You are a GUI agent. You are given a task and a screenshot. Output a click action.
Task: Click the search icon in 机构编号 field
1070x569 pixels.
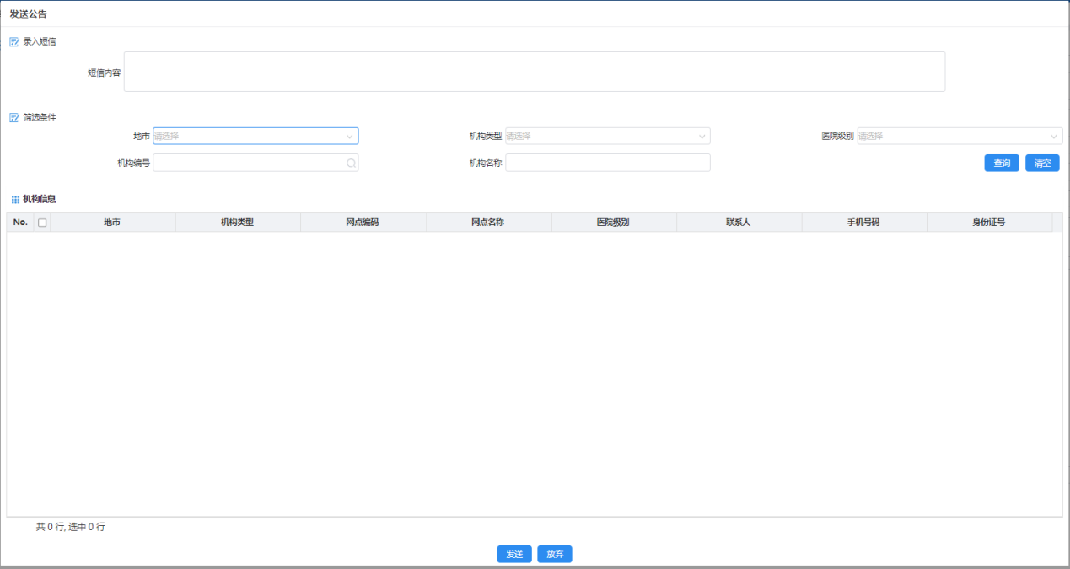tap(351, 164)
